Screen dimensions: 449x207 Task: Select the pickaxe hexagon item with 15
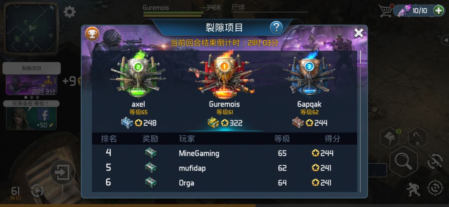tap(417, 138)
